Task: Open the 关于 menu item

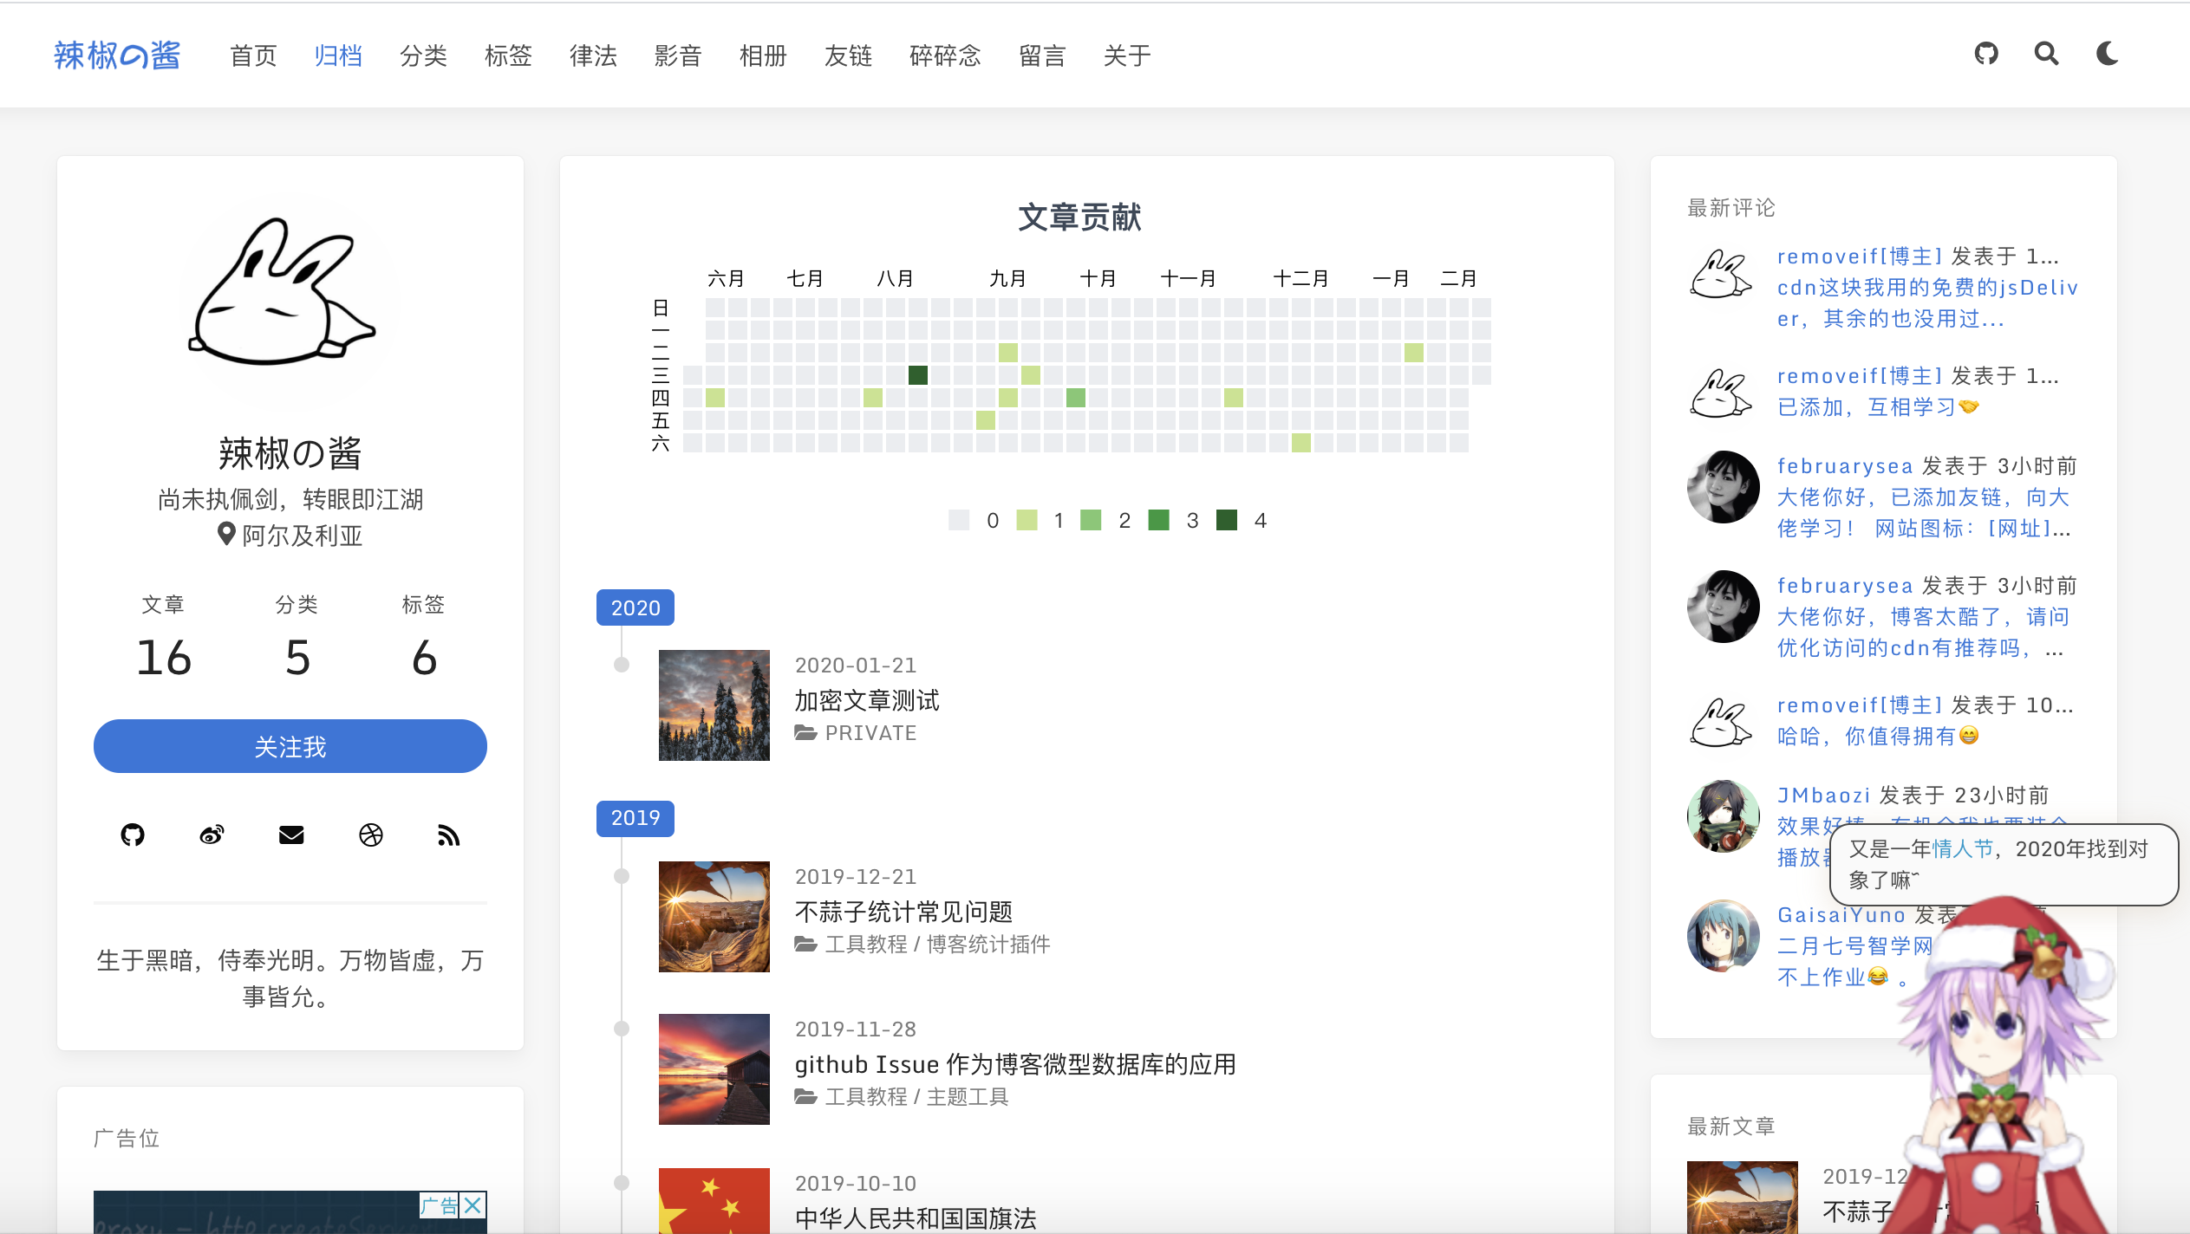Action: (1127, 55)
